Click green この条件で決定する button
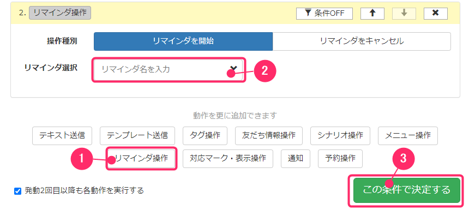Viewport: 469px width, 210px height. coord(407,190)
